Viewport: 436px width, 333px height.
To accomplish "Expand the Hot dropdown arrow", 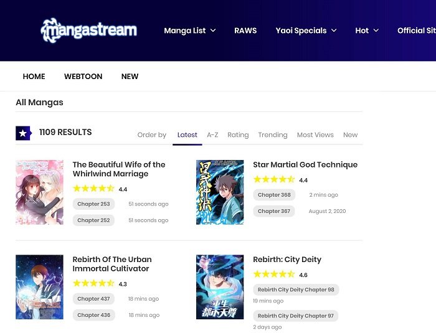I will (376, 30).
